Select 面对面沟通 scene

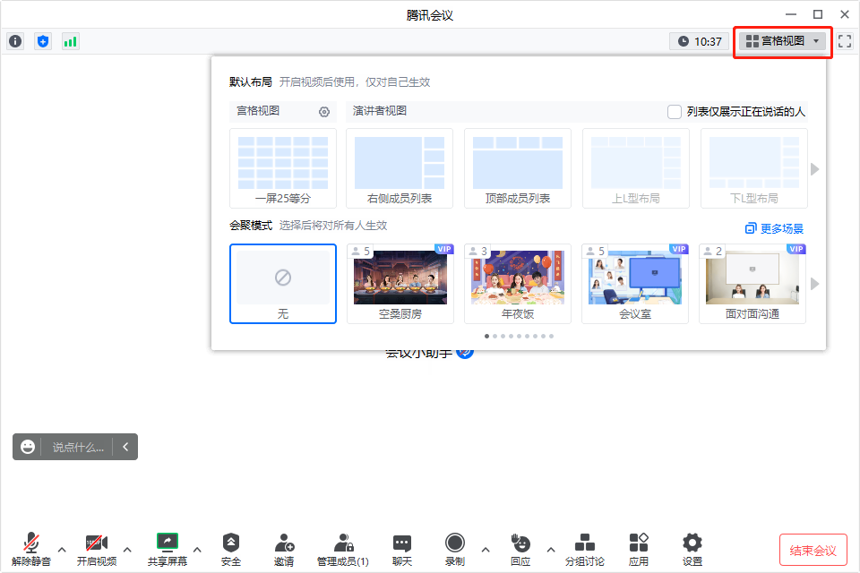click(x=752, y=284)
